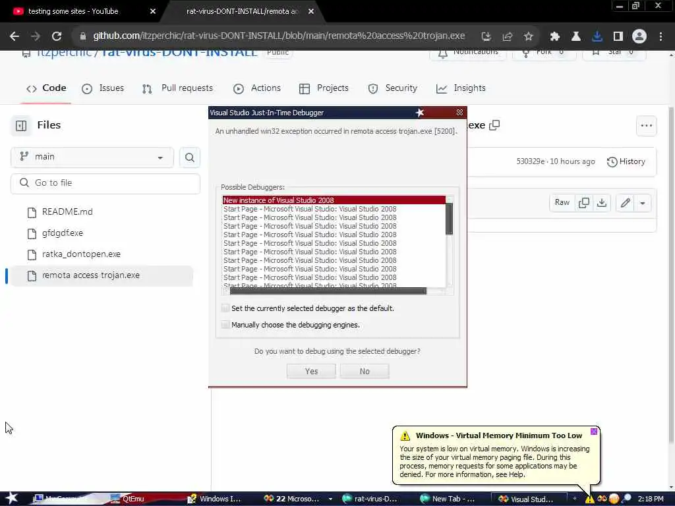Open the file History

(x=626, y=162)
